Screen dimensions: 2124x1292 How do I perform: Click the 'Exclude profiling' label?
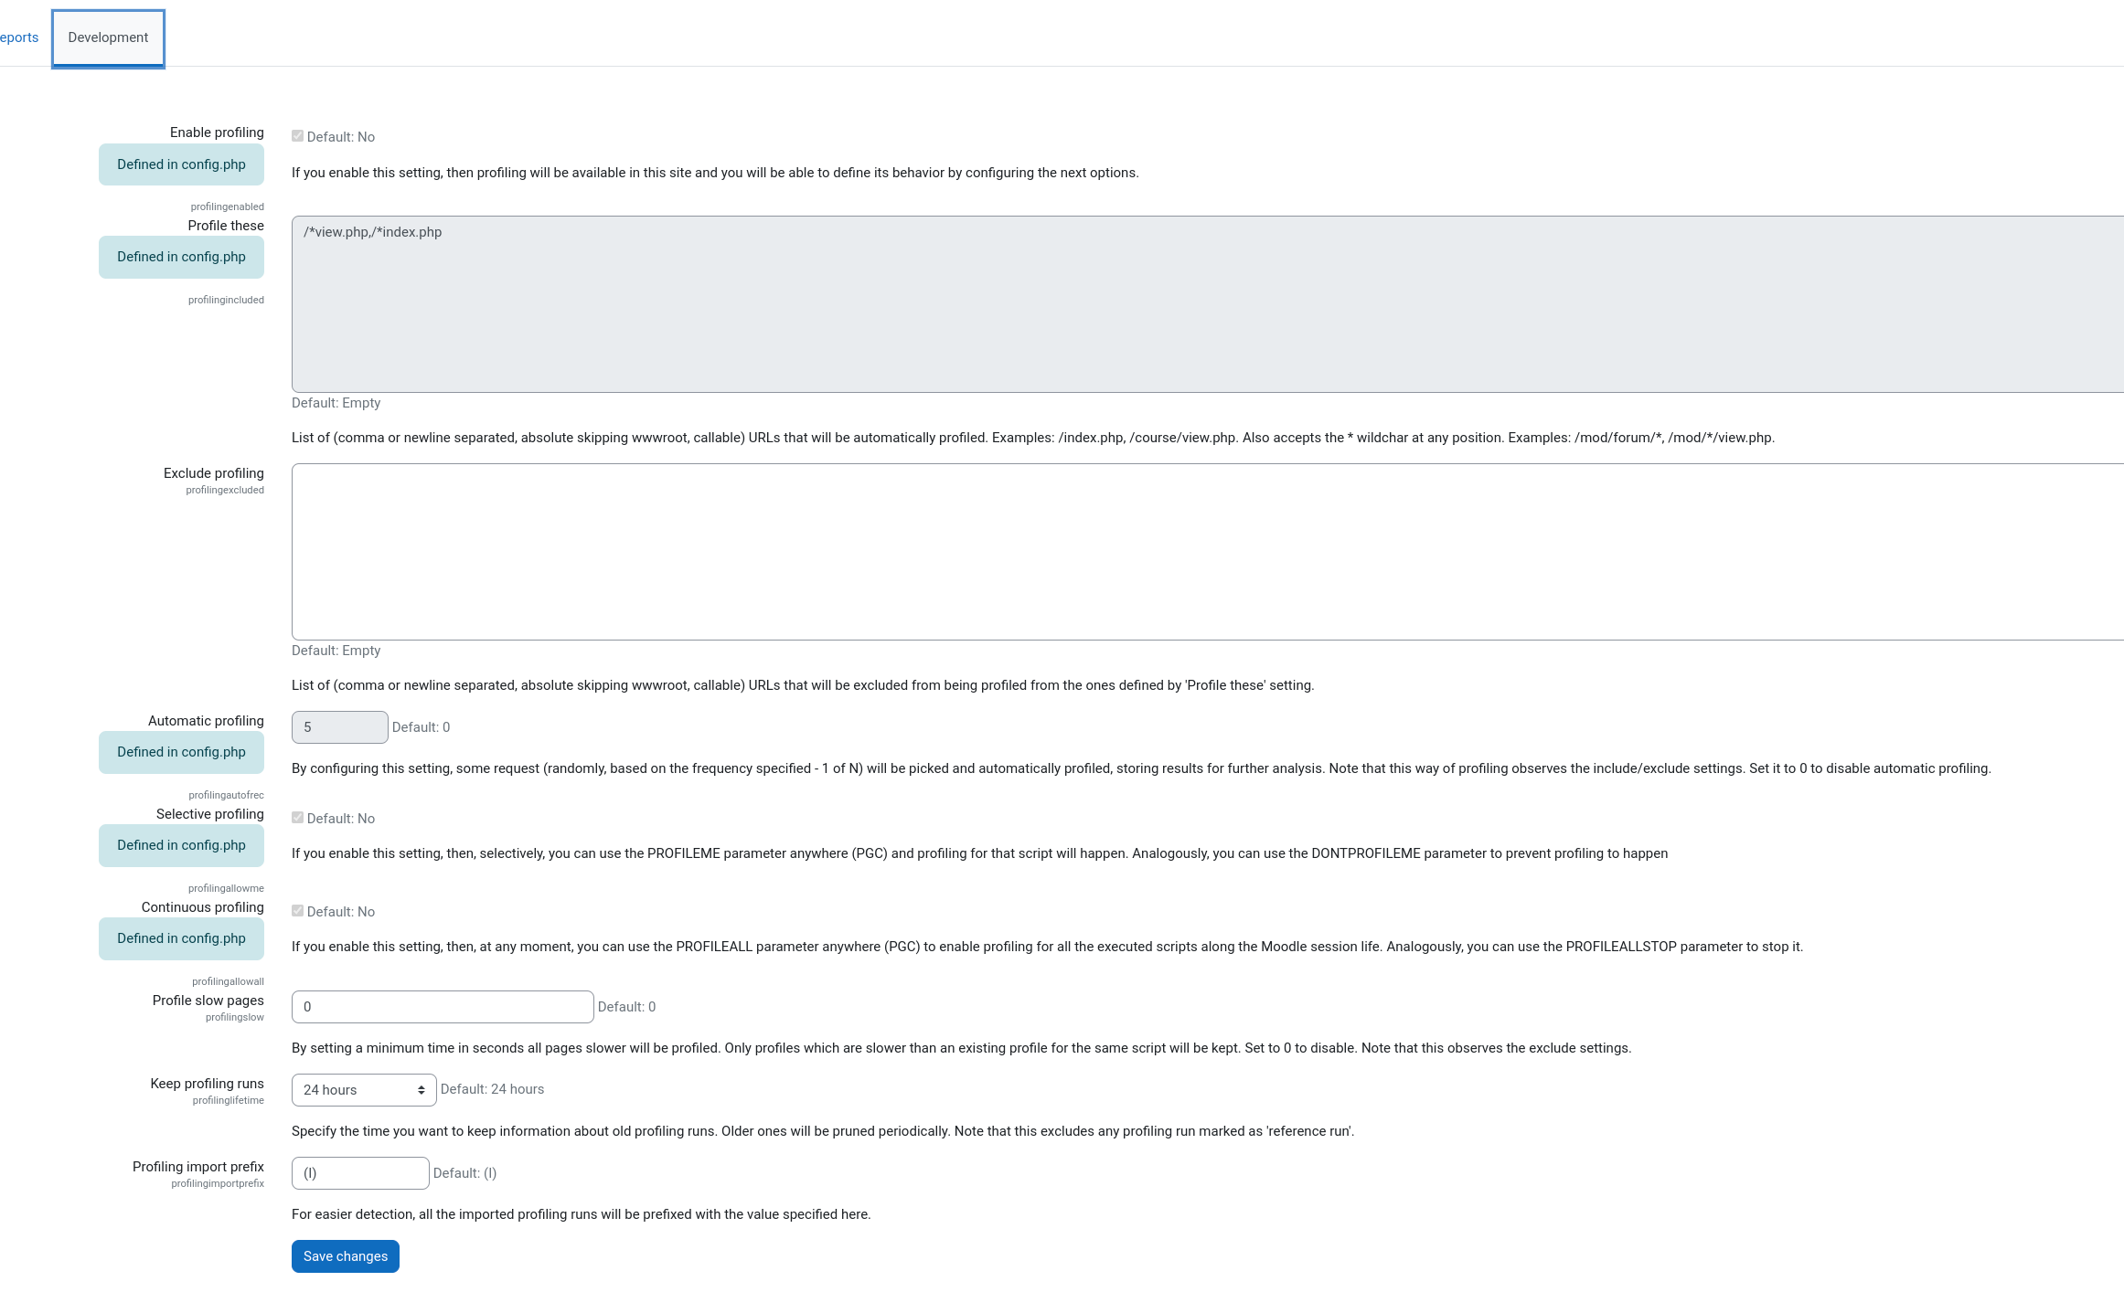214,473
